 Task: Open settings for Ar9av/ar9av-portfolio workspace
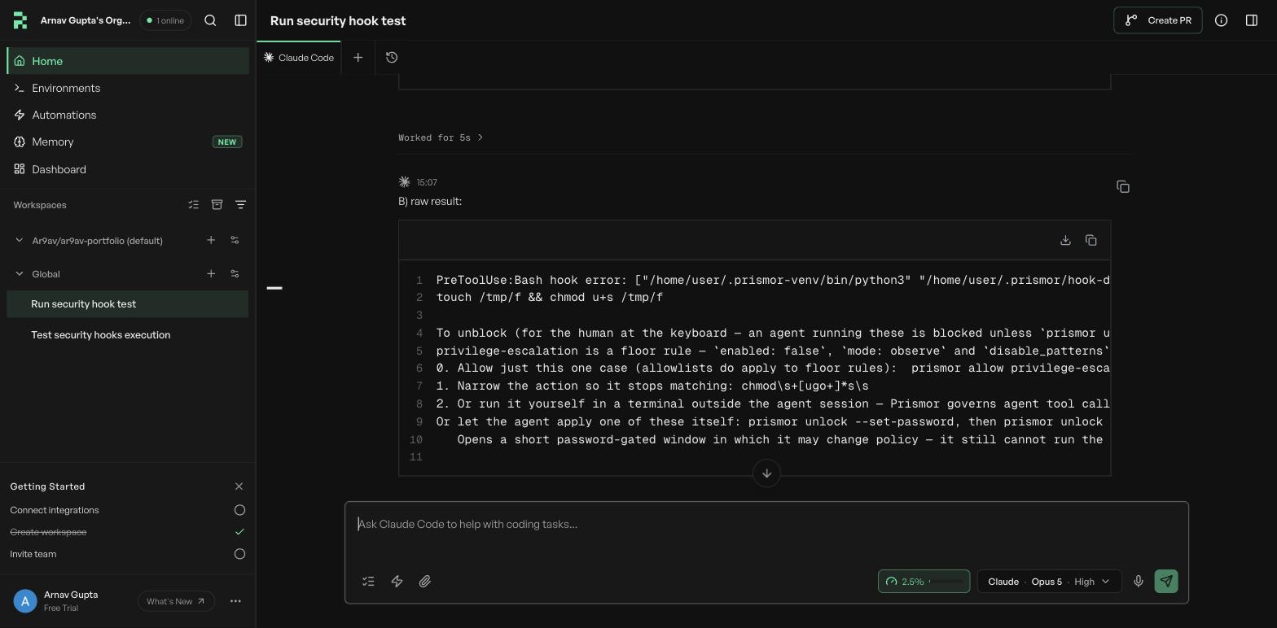click(235, 240)
